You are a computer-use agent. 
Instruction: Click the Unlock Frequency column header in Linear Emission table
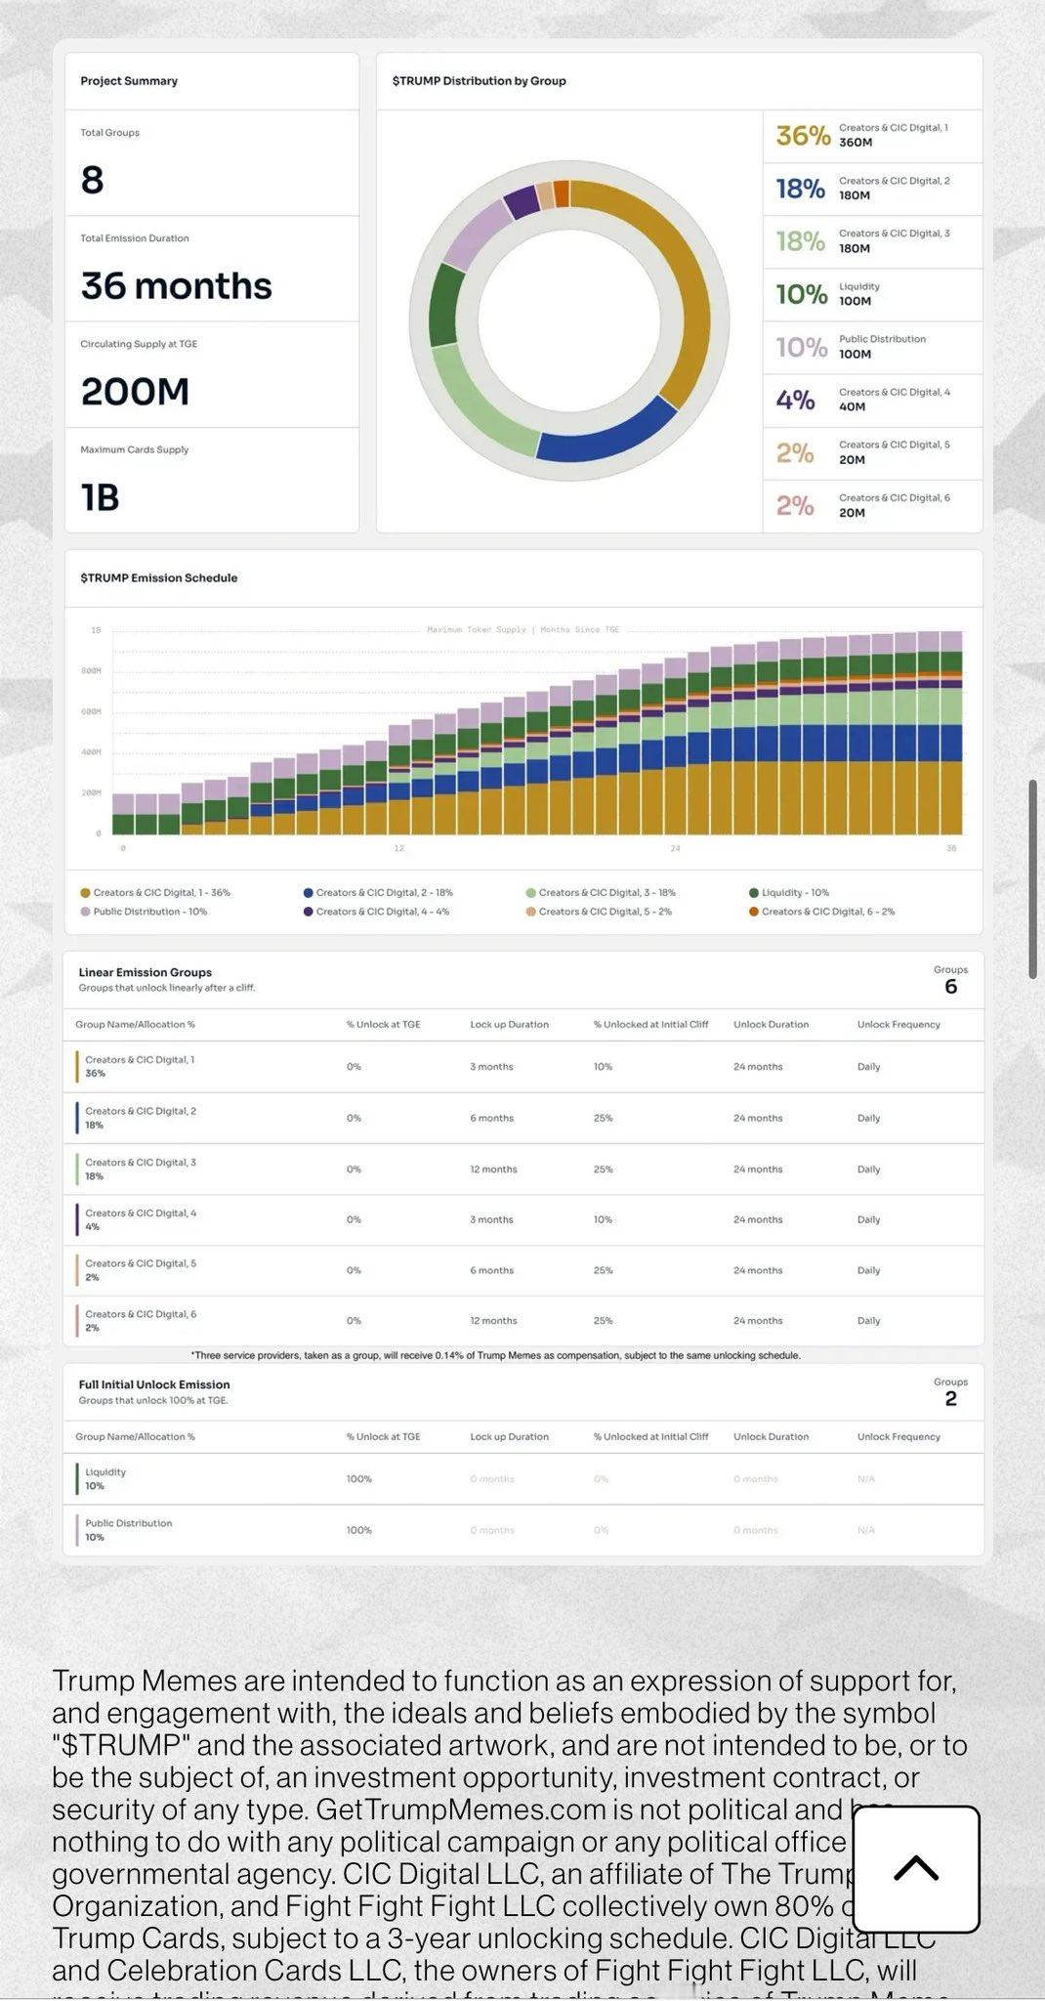899,1025
